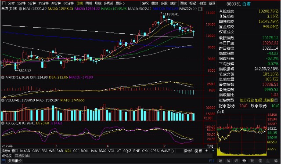Image resolution: width=281 pixels, height=164 pixels.
Task: Switch to 周线 weekly timeframe tab
Action: [x=89, y=3]
